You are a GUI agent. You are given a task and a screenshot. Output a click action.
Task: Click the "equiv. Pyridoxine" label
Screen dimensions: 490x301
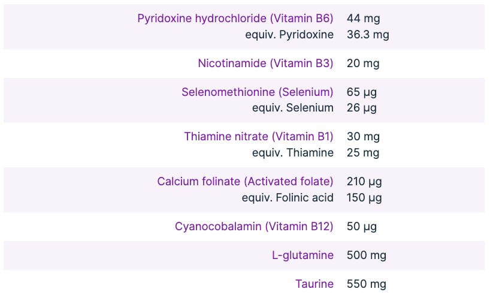click(289, 35)
